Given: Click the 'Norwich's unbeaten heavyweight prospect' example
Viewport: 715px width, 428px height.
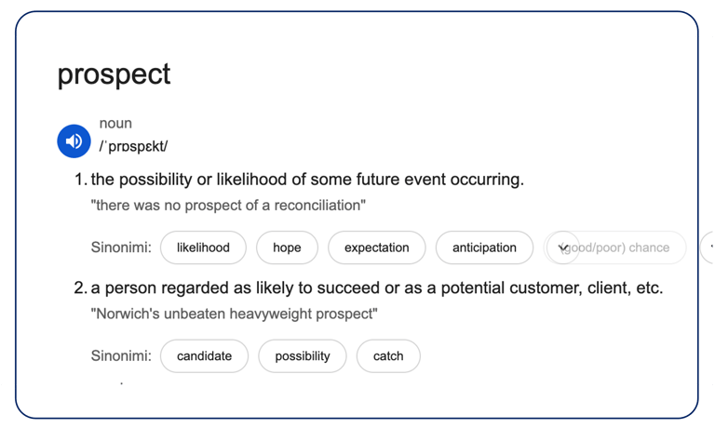Looking at the screenshot, I should click(x=235, y=314).
